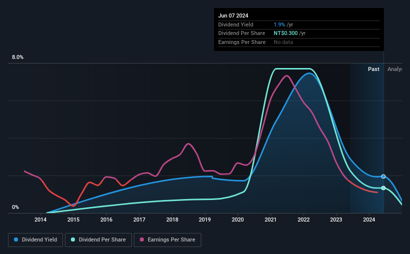Click the blue Dividend Yield data point marker

[384, 176]
